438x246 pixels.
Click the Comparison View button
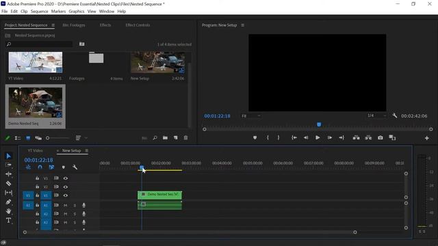tap(392, 138)
